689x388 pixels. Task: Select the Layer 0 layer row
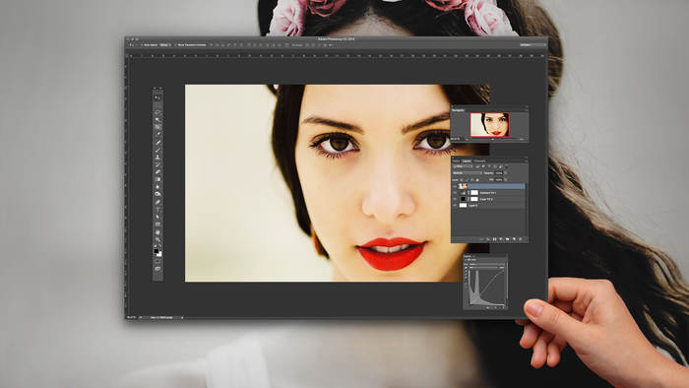tap(488, 205)
